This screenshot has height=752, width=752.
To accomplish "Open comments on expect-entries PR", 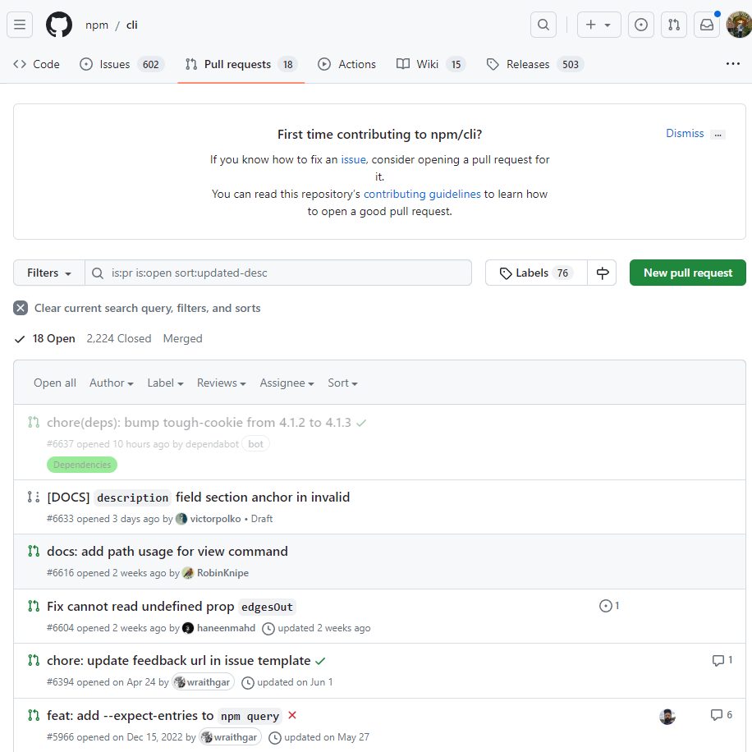I will (722, 715).
